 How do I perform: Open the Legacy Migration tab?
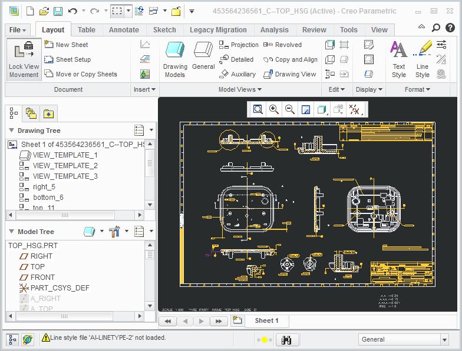pyautogui.click(x=218, y=30)
